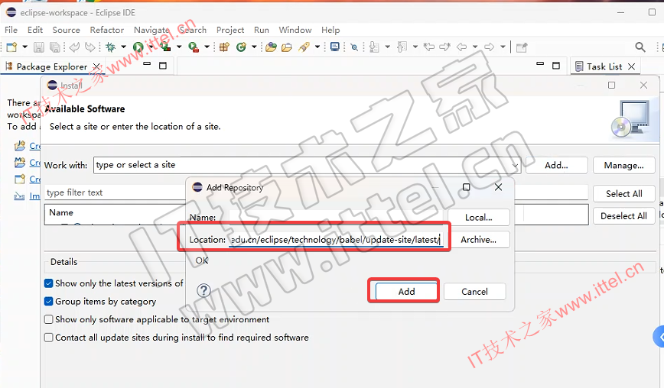Expand the Run dropdown arrow
664x388 pixels.
[x=151, y=47]
